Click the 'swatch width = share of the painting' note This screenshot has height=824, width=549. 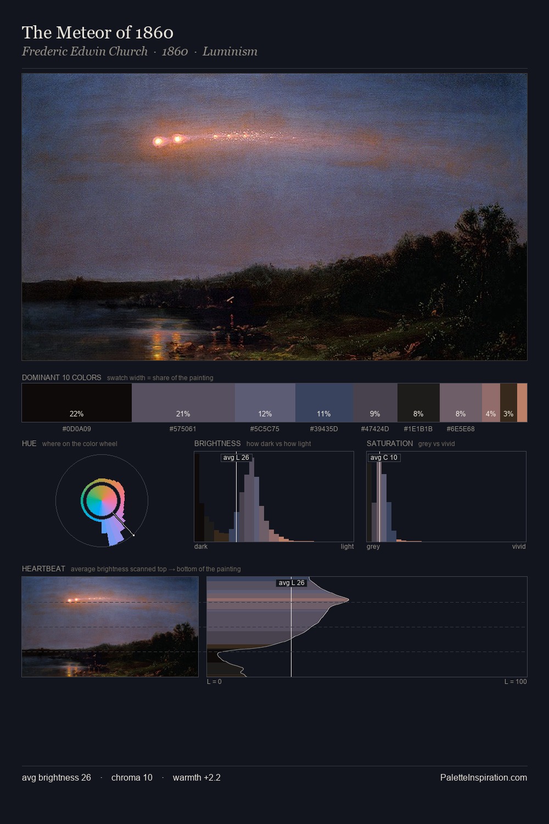point(160,377)
